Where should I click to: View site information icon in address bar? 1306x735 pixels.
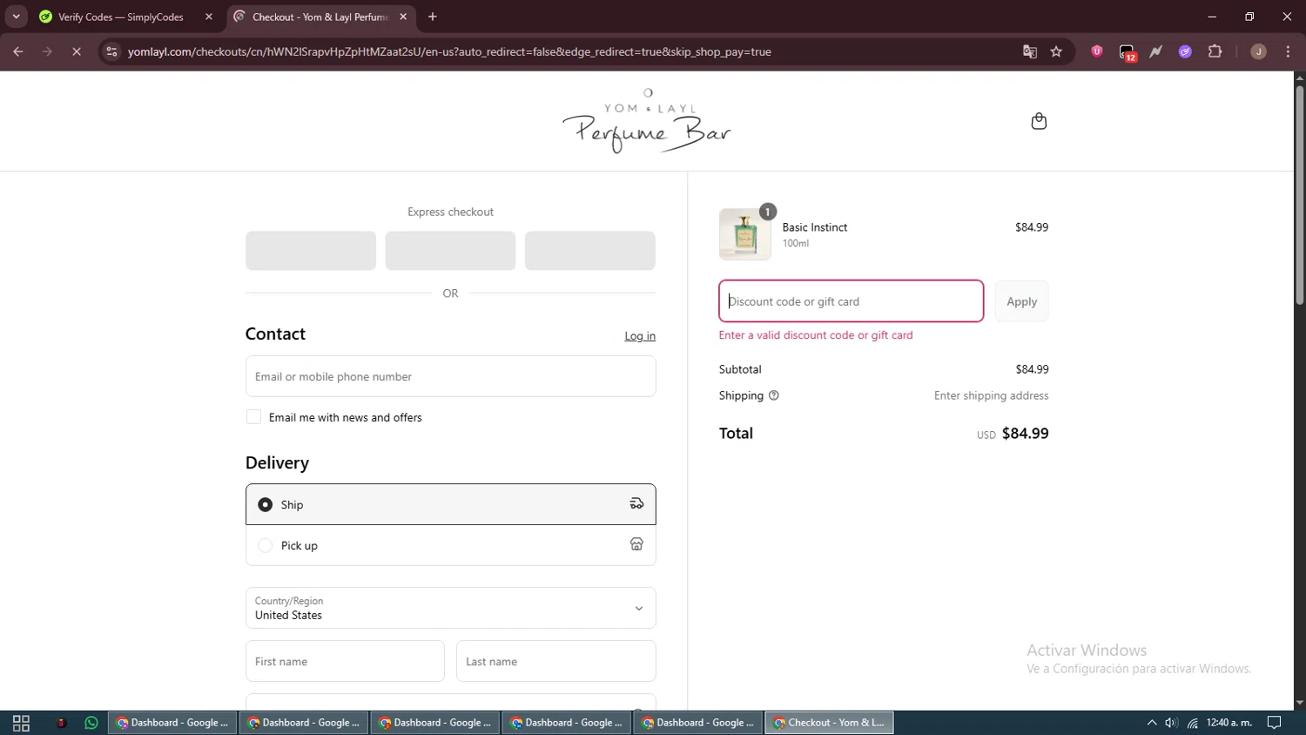tap(111, 51)
